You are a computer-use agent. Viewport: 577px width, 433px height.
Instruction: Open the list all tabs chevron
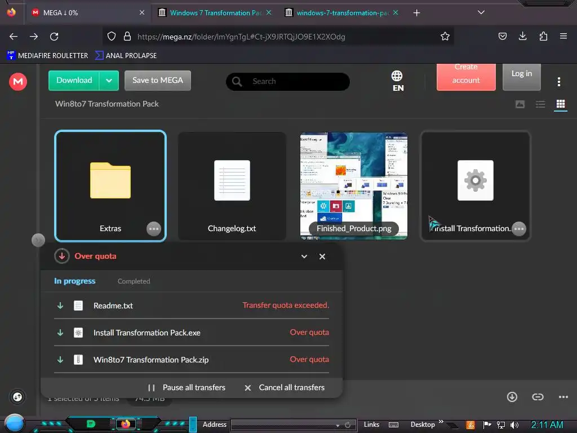click(x=481, y=12)
